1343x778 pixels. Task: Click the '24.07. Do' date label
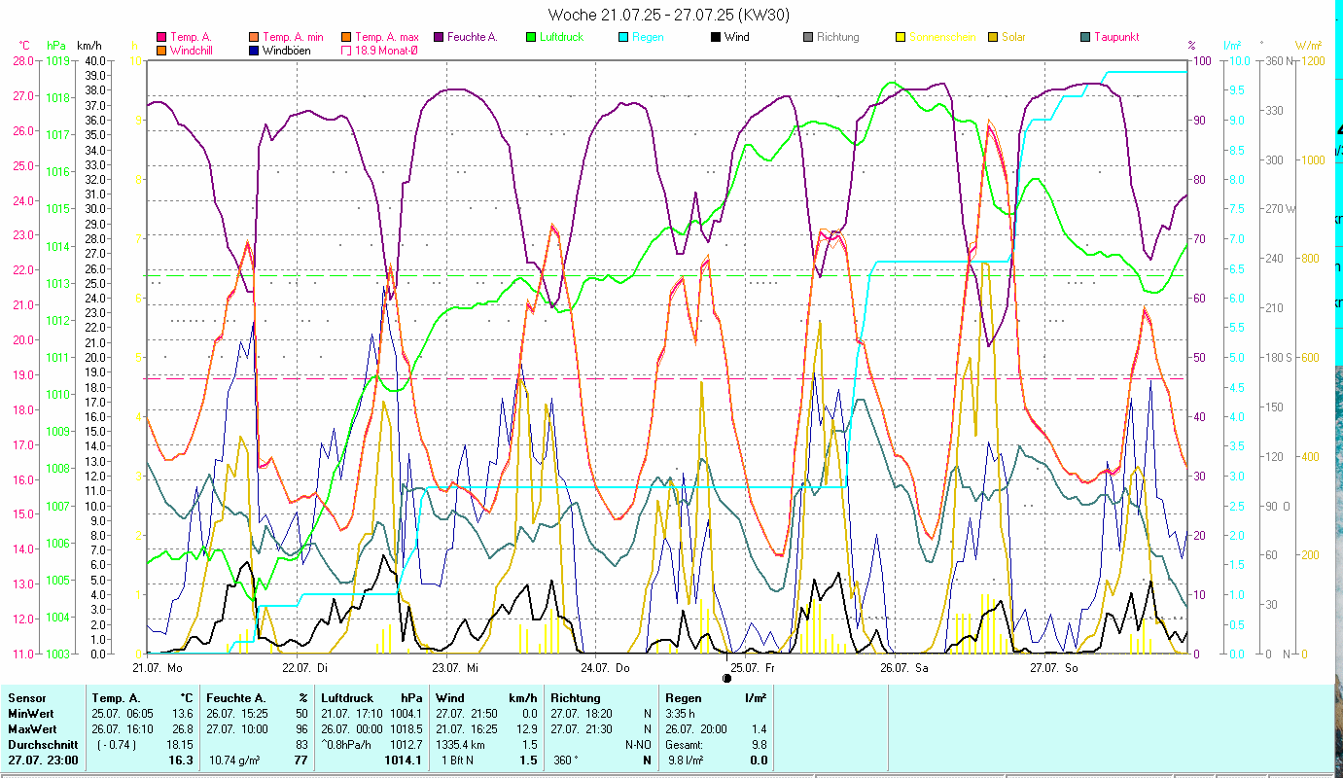(605, 668)
